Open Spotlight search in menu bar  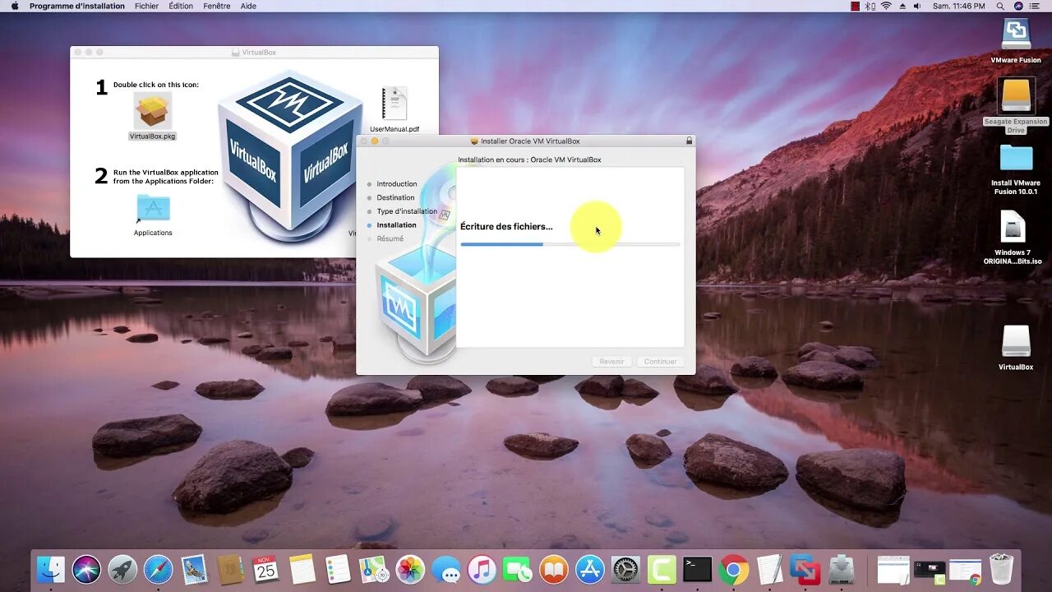[1000, 6]
